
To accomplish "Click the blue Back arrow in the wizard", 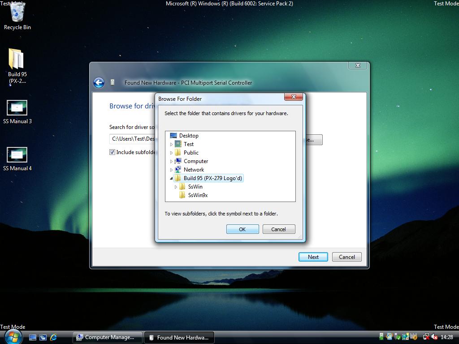I will point(99,82).
